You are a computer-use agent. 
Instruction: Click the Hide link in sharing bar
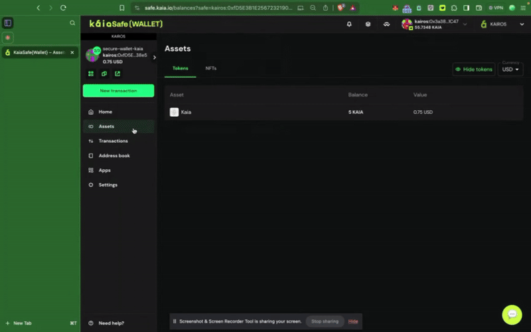[353, 321]
